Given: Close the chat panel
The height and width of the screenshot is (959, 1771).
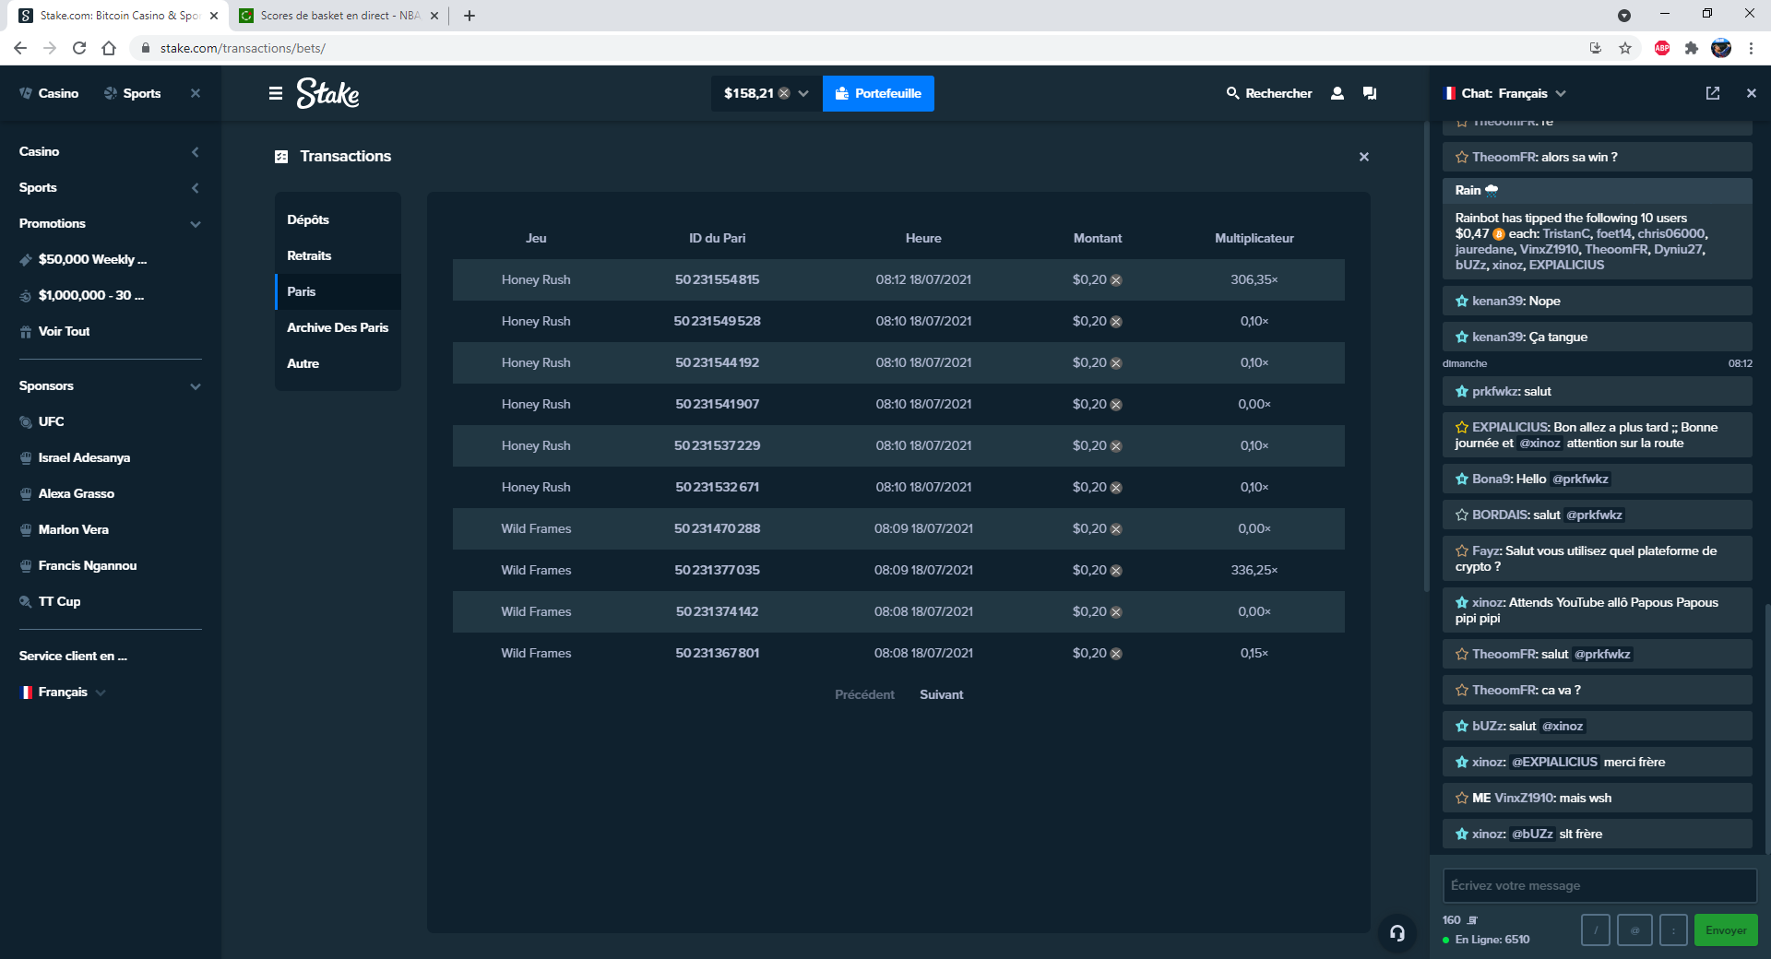Looking at the screenshot, I should coord(1751,93).
